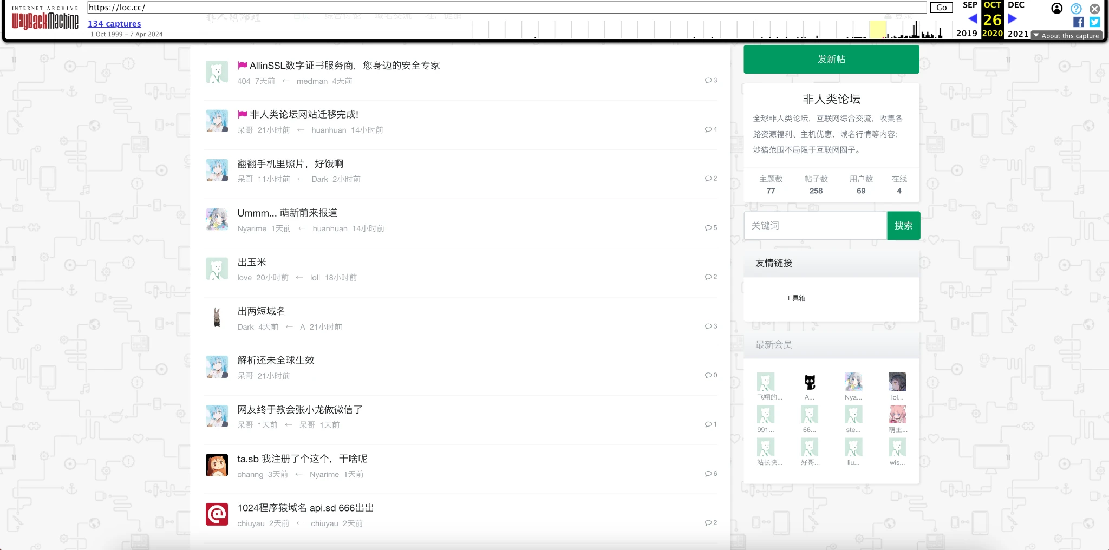
Task: Focus the 关键词 keyword search field
Action: pos(815,226)
